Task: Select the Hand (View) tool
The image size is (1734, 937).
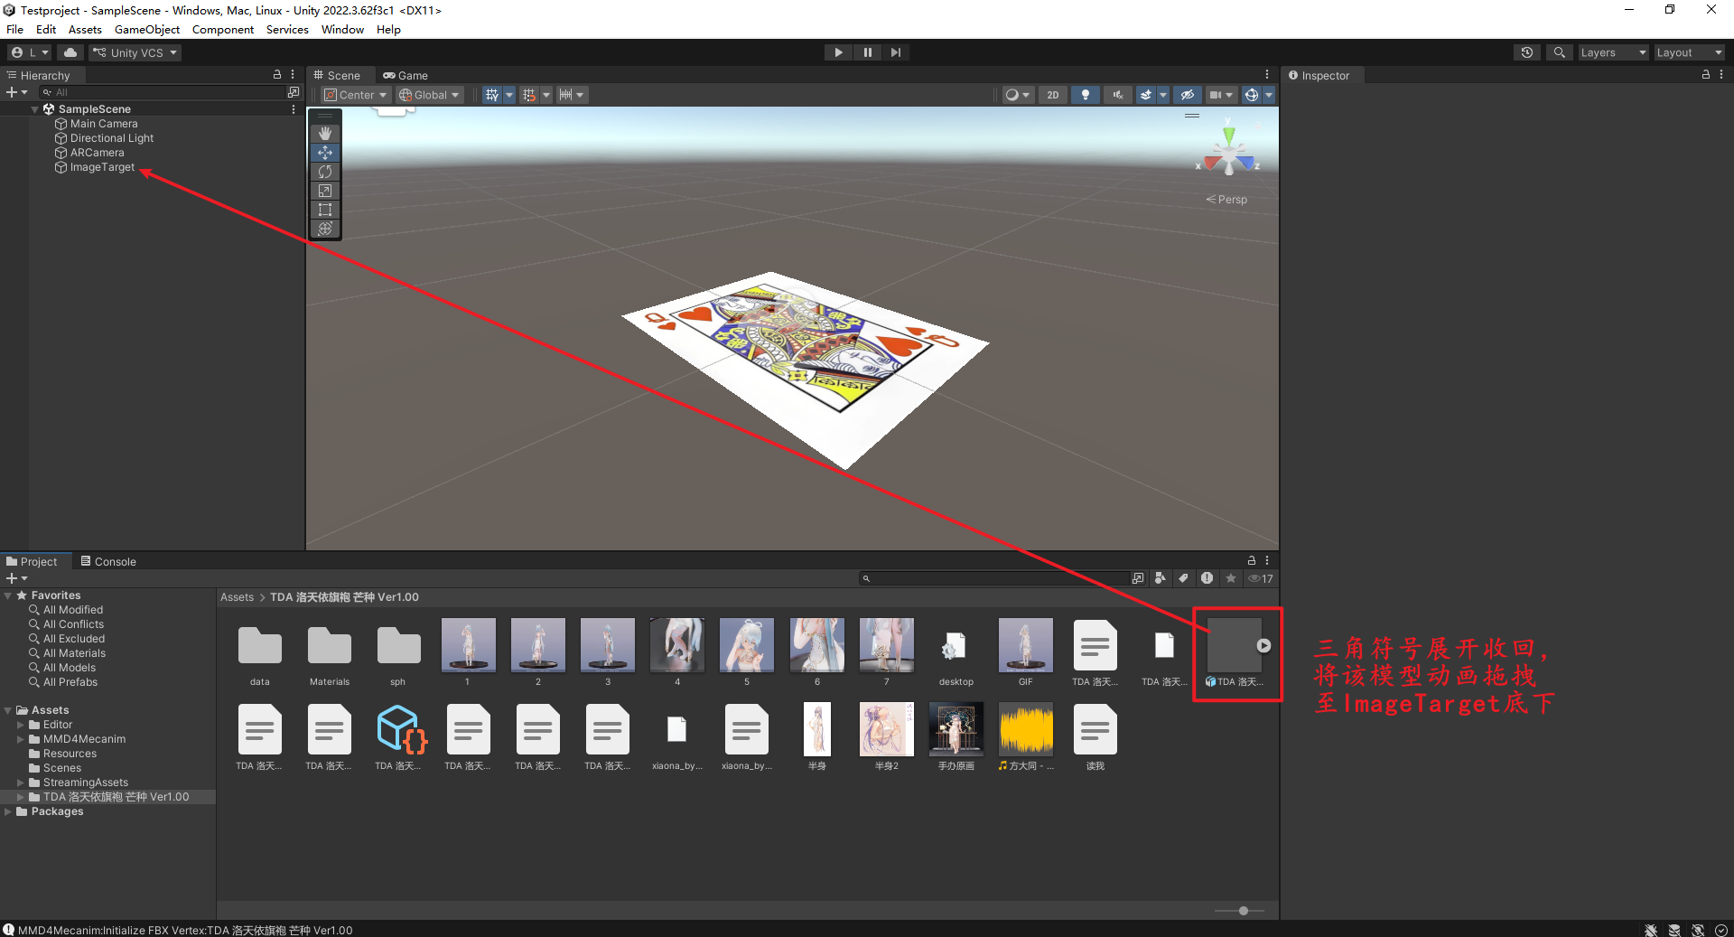Action: 325,133
